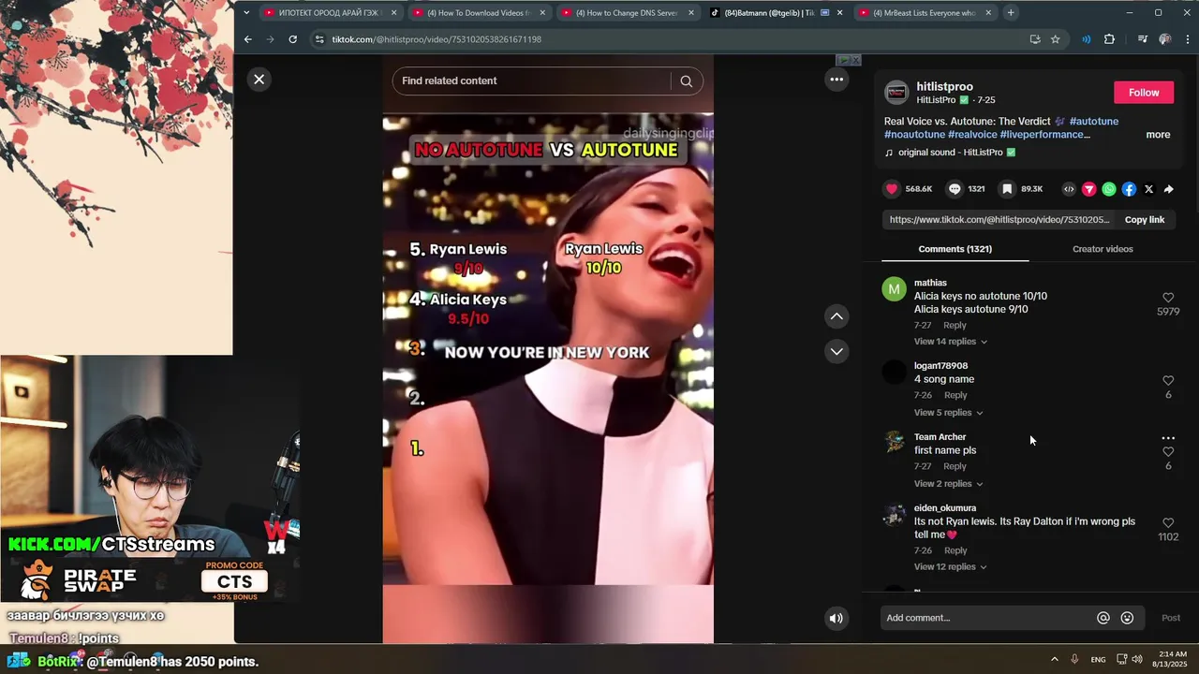Click the Post comment button
1199x674 pixels.
point(1171,618)
